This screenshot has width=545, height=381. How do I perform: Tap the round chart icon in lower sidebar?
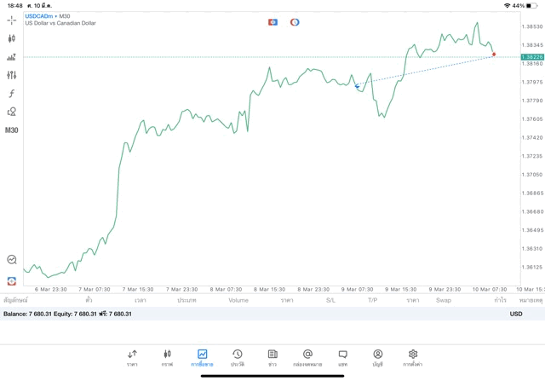(11, 260)
